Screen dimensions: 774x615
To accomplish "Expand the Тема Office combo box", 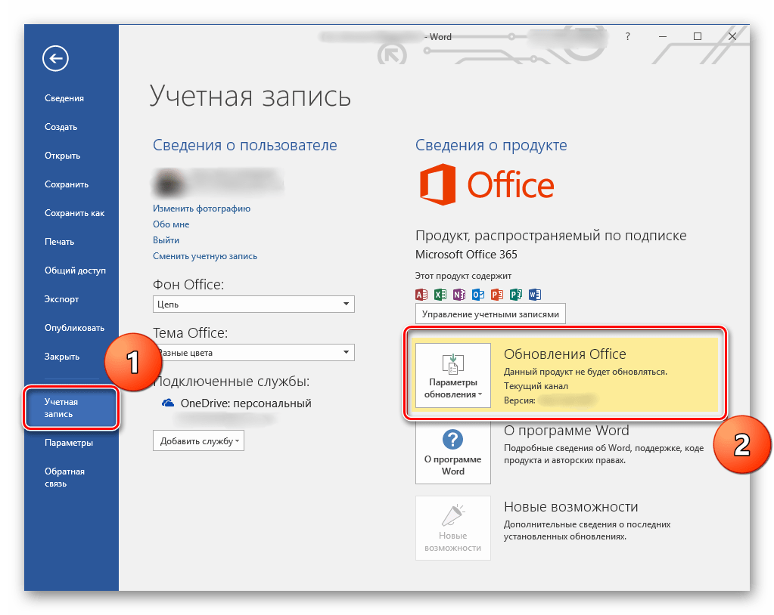I will point(253,352).
